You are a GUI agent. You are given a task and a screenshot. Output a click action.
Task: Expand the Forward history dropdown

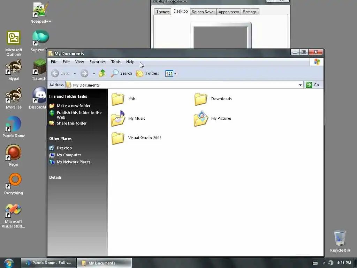(x=94, y=74)
